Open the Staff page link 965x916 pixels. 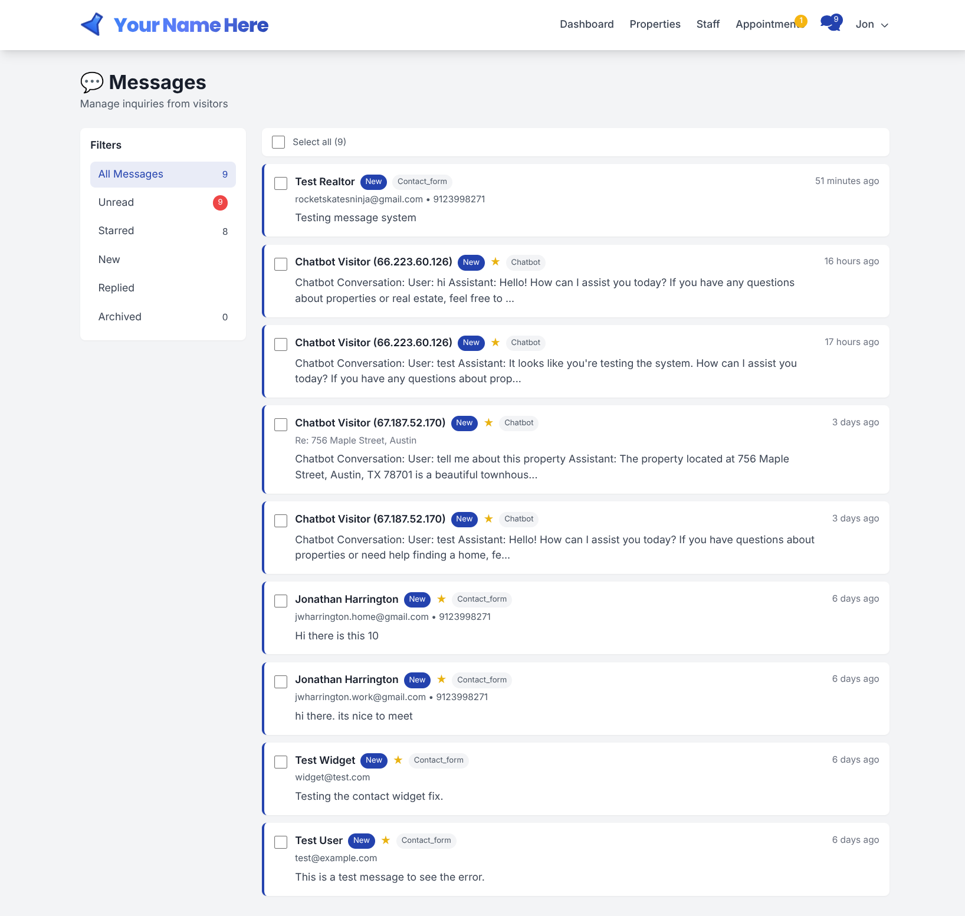708,24
